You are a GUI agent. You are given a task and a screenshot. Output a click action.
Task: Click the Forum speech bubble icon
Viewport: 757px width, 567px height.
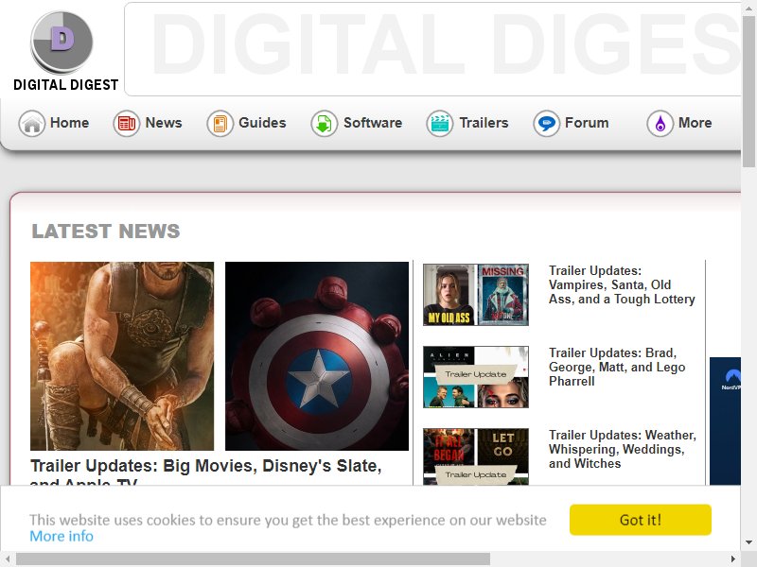[547, 124]
